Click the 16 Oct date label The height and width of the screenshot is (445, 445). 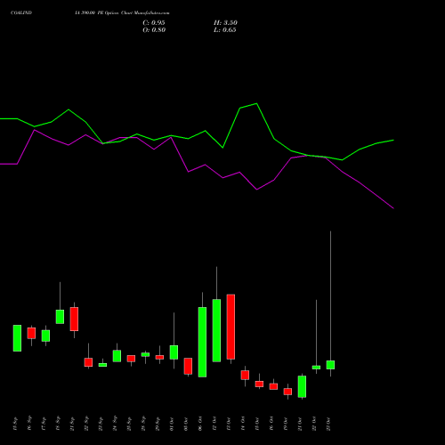(271, 423)
